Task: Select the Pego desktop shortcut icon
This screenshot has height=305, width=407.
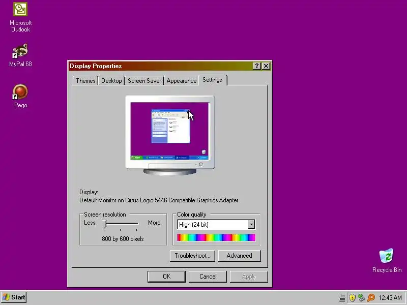Action: 20,92
